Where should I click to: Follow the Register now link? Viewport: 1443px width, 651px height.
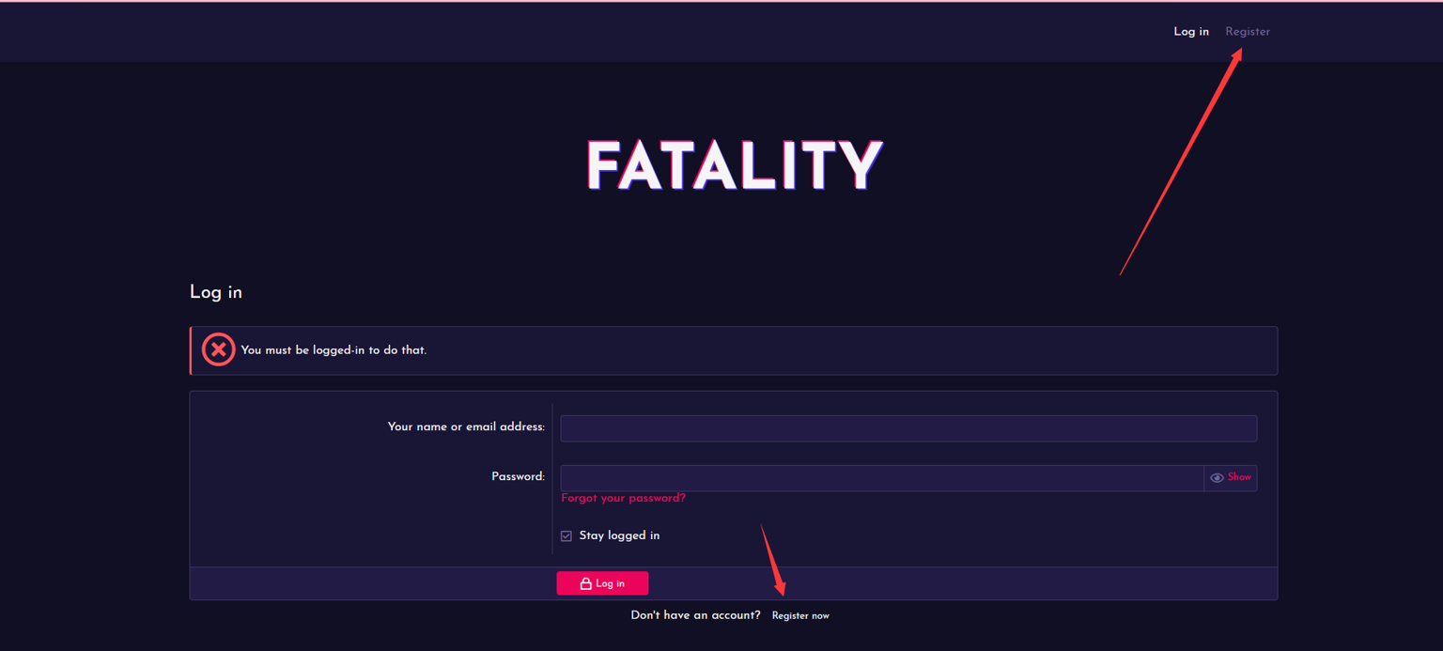(800, 615)
